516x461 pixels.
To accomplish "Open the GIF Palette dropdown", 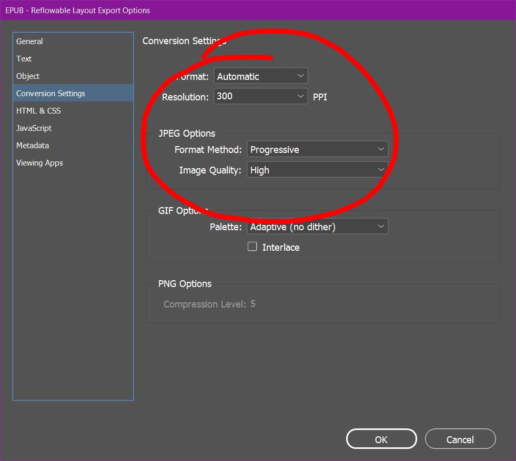I will tap(317, 226).
